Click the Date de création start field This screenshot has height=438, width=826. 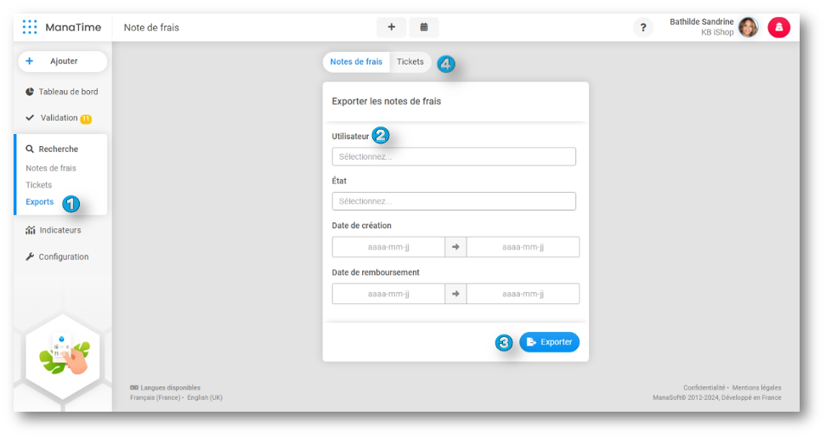pos(388,247)
